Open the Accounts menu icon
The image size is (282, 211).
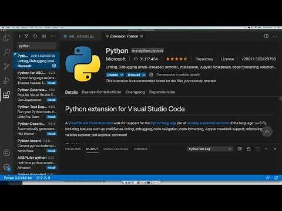[6, 152]
